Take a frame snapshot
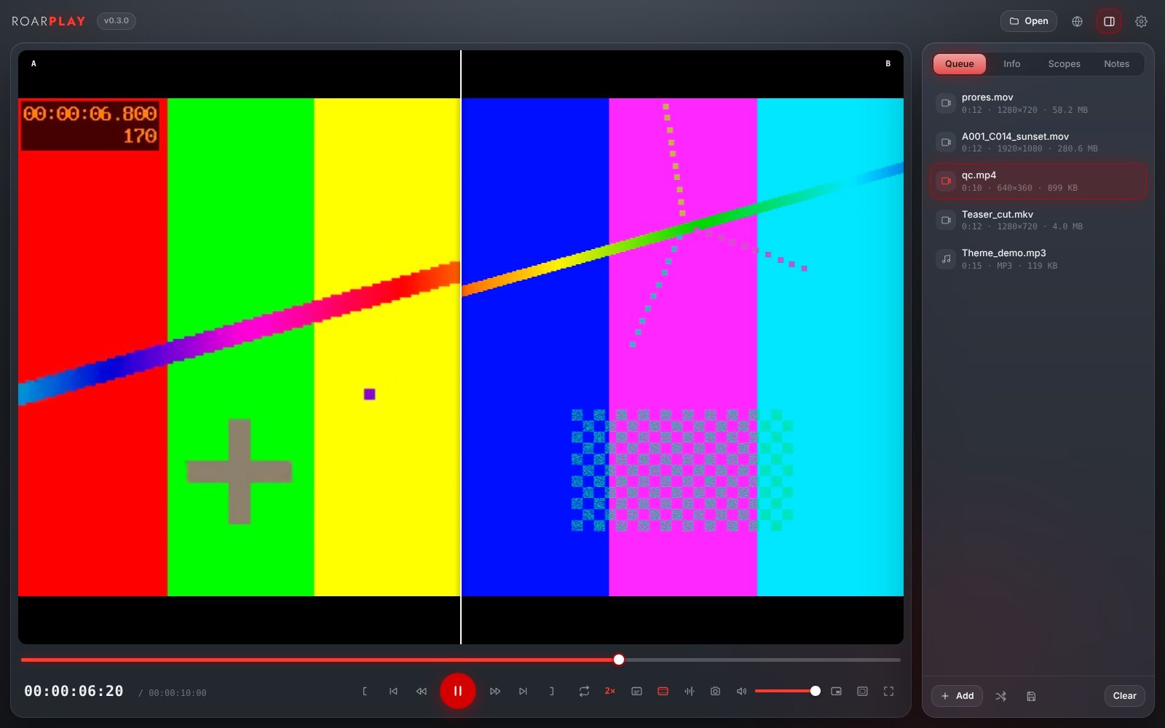The width and height of the screenshot is (1165, 728). point(715,691)
